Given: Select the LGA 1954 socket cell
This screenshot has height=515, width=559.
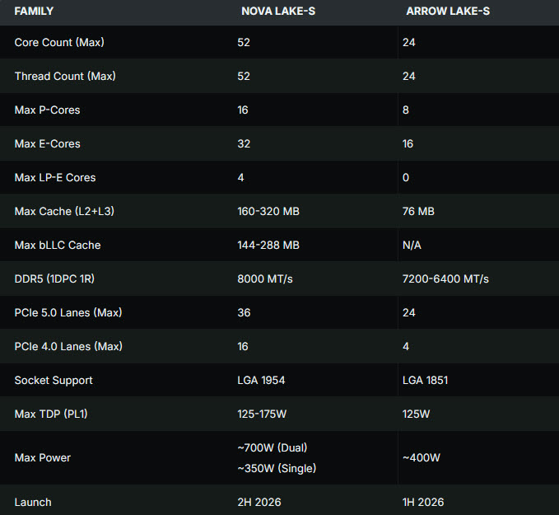Looking at the screenshot, I should pos(263,380).
